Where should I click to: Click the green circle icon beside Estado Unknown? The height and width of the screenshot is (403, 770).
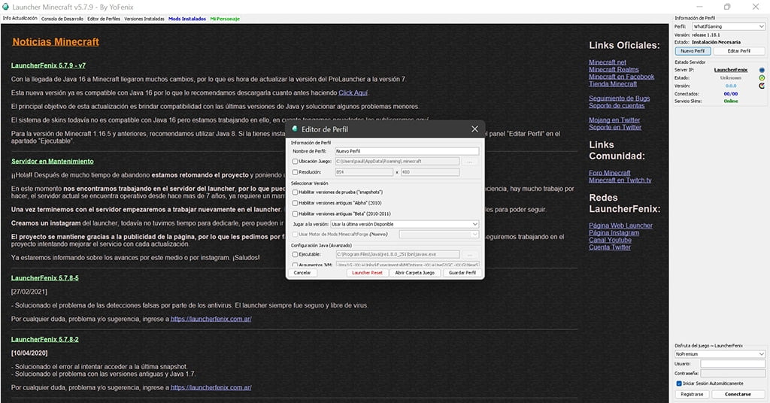pos(762,78)
